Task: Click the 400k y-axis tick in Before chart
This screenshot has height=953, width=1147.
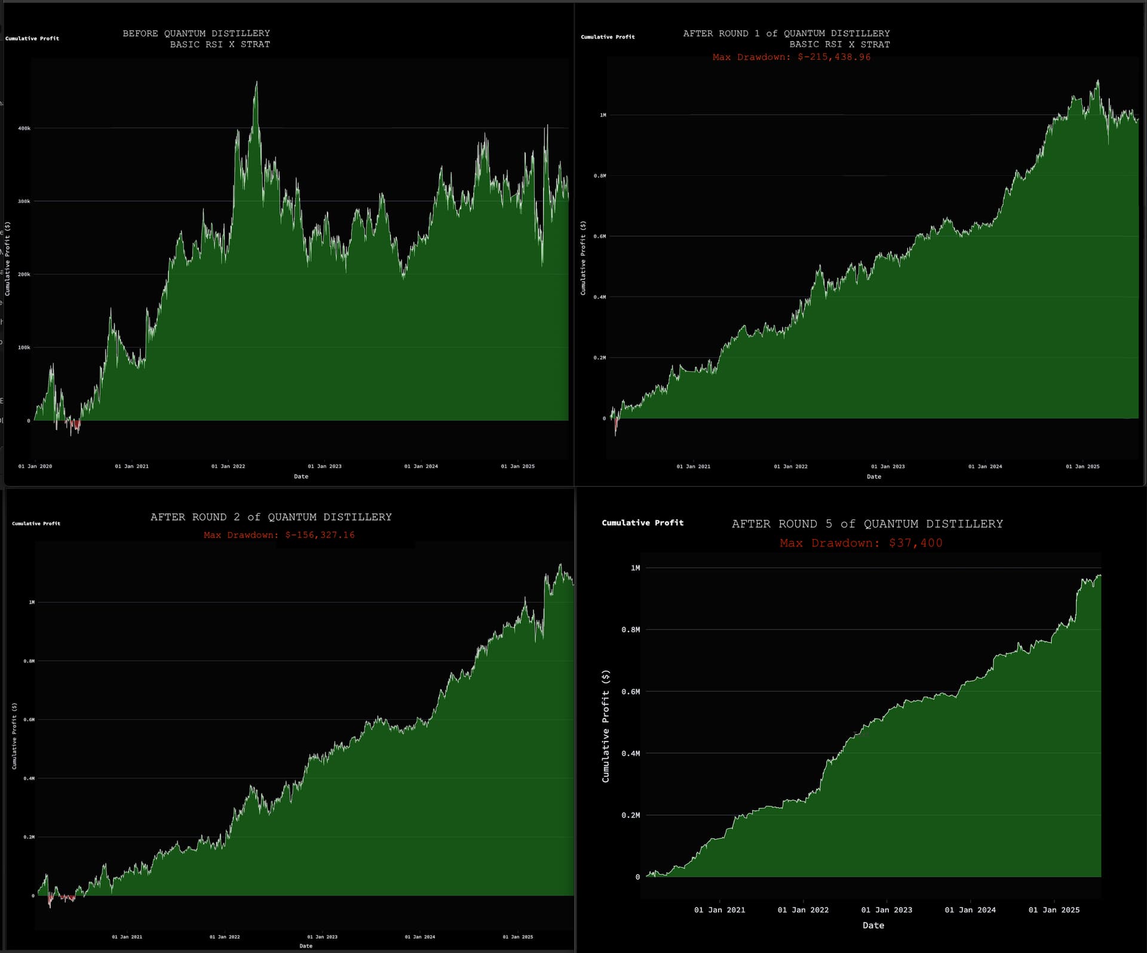Action: pos(24,128)
